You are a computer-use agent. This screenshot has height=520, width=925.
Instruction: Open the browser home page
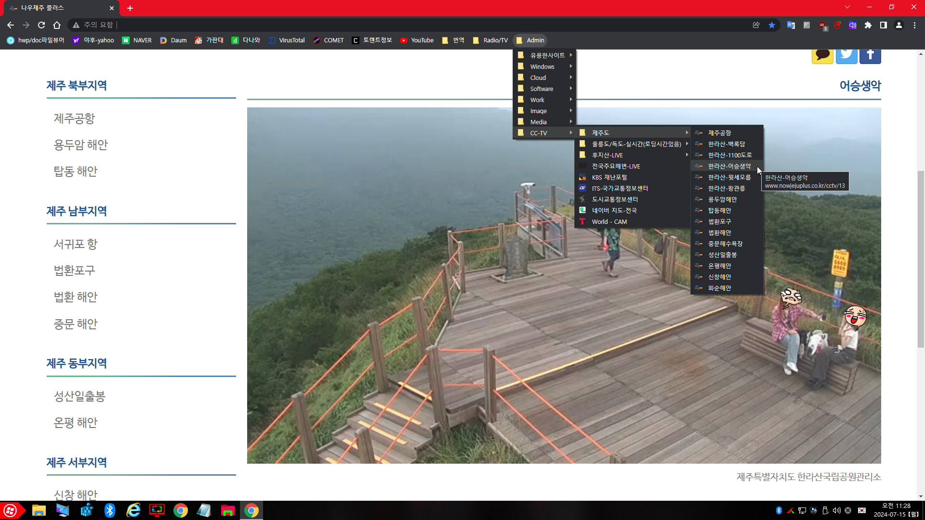point(57,25)
